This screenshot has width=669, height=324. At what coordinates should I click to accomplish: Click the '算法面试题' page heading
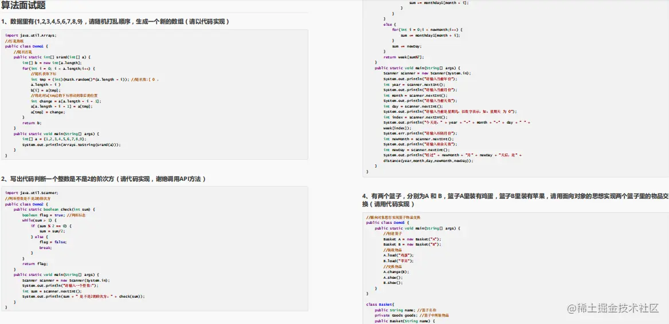[24, 6]
